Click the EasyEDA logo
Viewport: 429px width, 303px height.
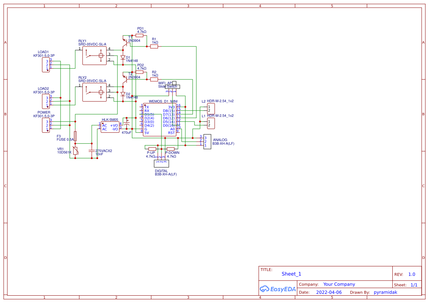pos(278,289)
